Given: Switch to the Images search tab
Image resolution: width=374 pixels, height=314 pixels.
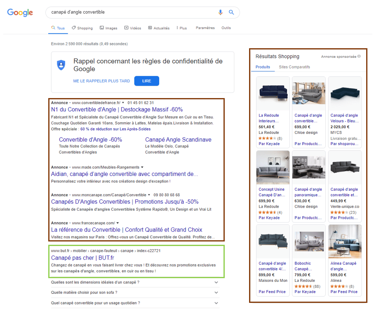Looking at the screenshot, I should [x=108, y=28].
